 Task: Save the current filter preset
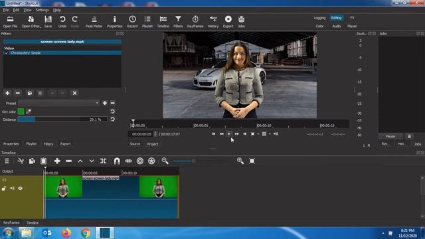105,103
